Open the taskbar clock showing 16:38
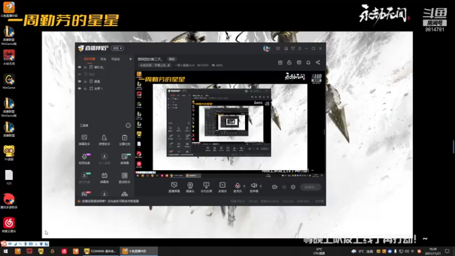Screen dimensions: 455x256 coord(433,251)
